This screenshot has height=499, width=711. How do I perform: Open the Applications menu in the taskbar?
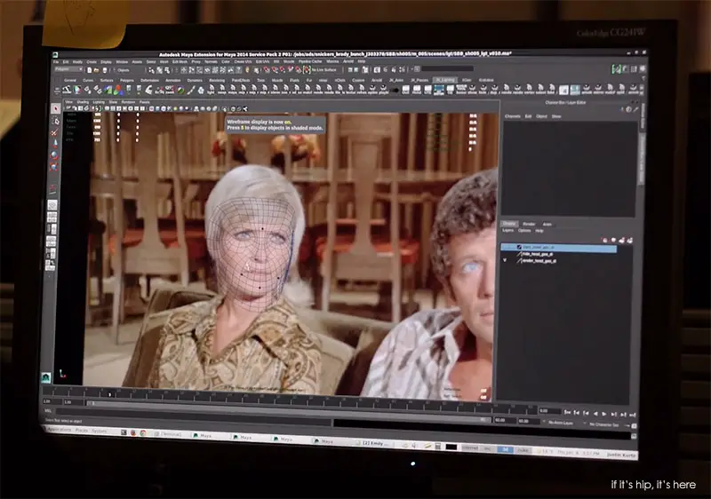[59, 429]
